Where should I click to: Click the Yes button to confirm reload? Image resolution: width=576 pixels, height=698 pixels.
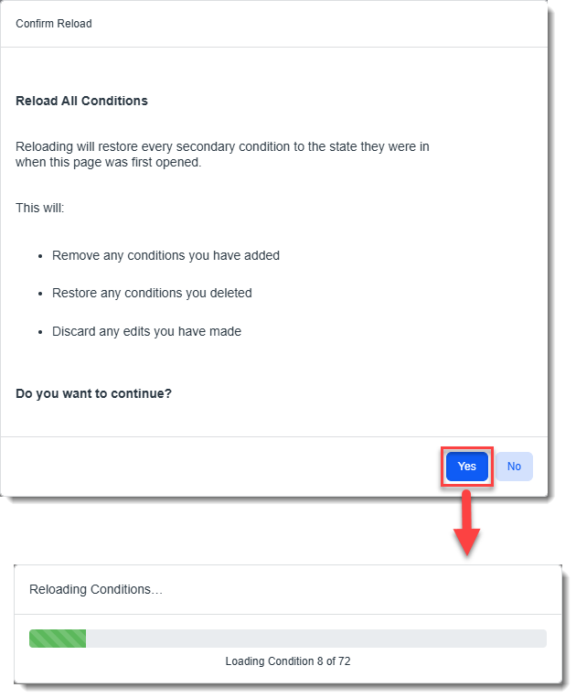466,467
